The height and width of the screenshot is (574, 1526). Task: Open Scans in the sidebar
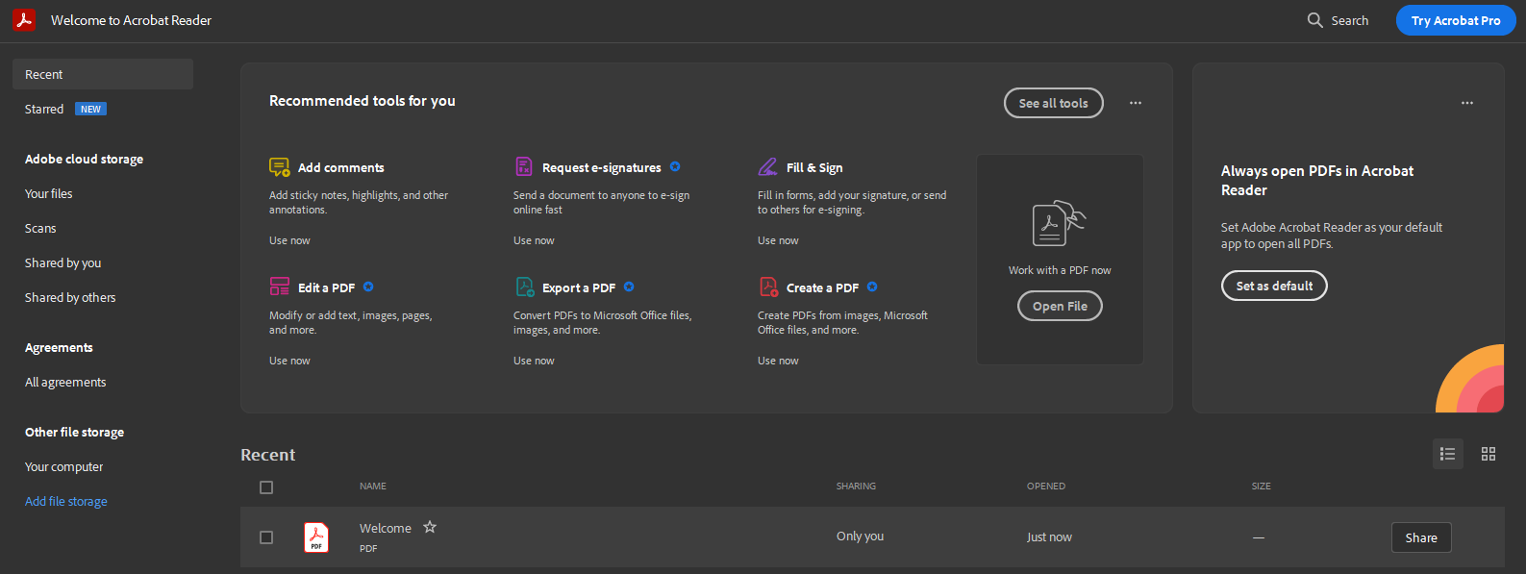pyautogui.click(x=40, y=228)
